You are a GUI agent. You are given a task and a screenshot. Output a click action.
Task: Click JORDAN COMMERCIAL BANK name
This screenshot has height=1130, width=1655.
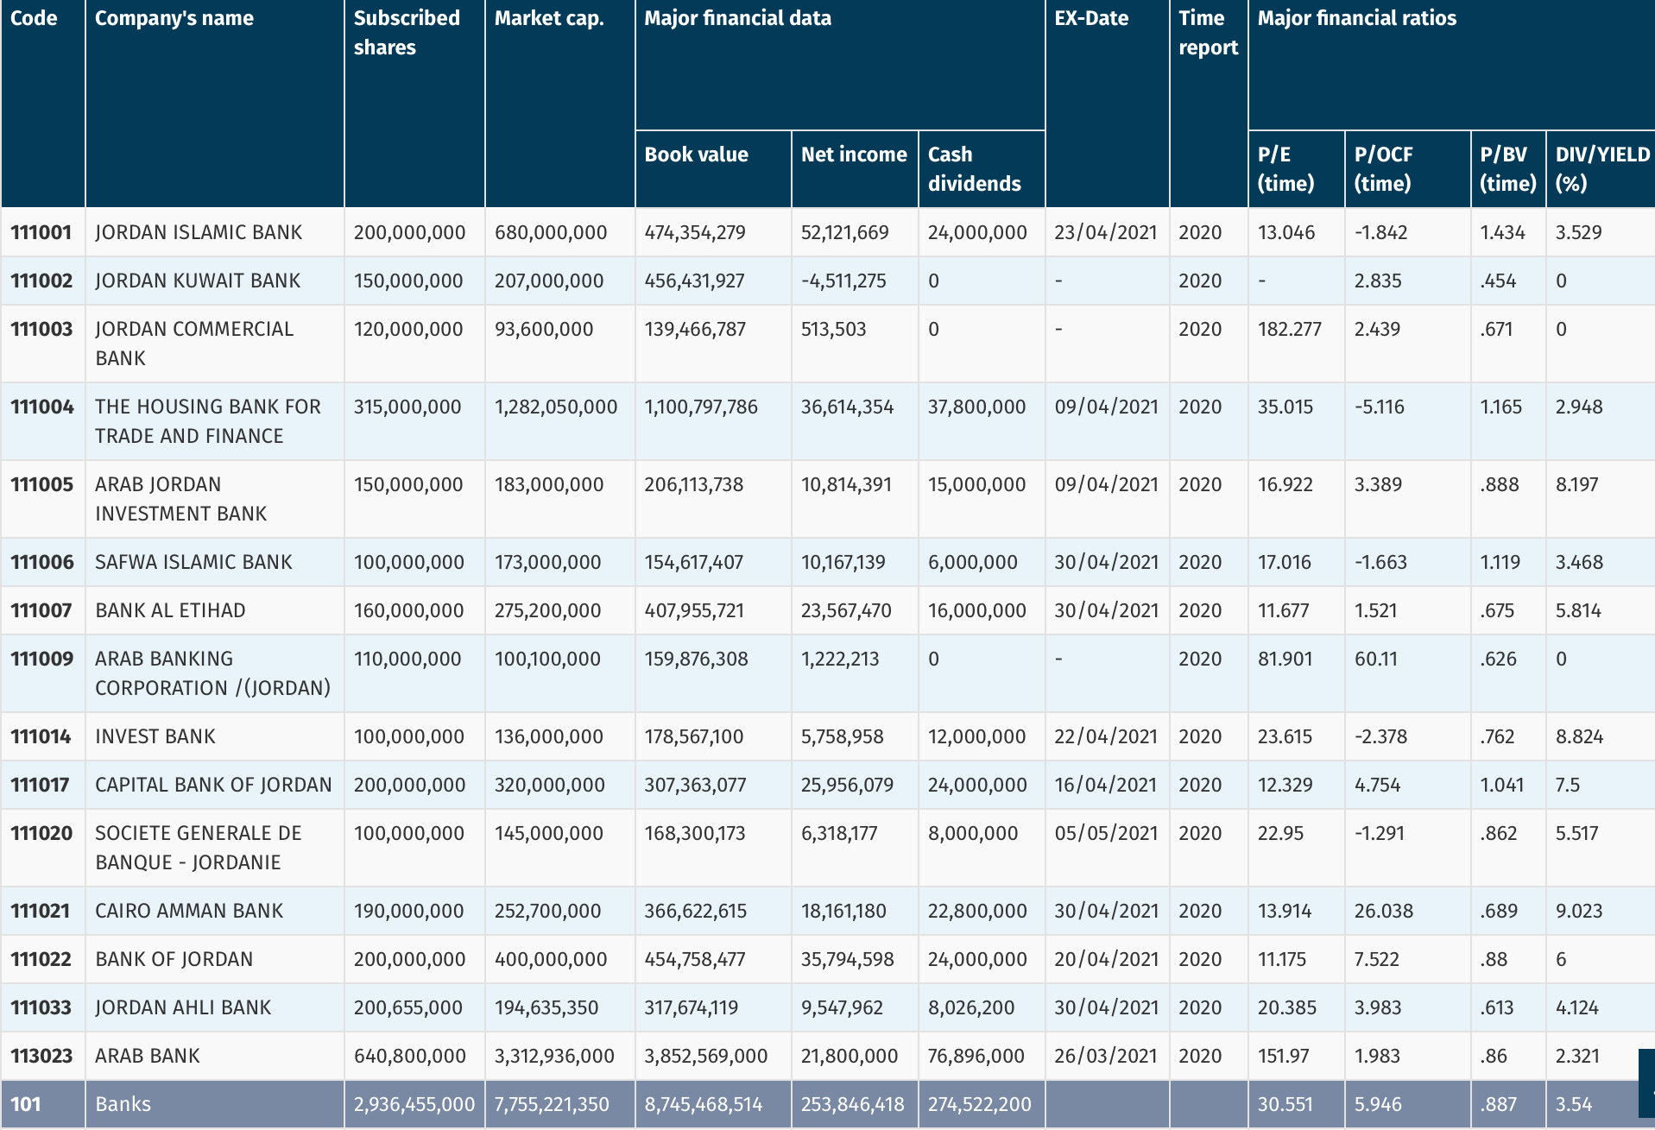point(194,344)
